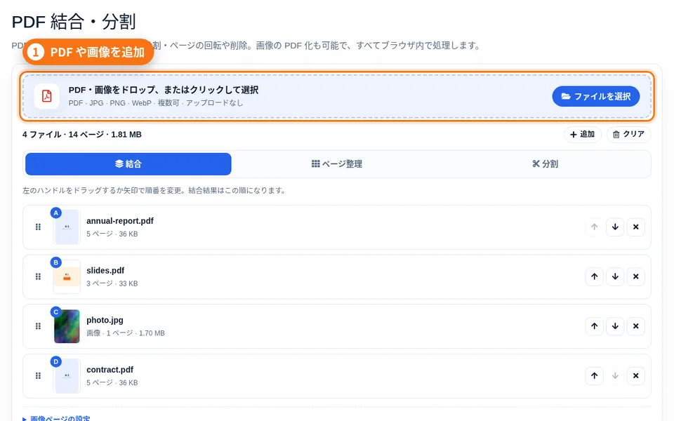Move slides.pdf up with arrow

(x=595, y=276)
